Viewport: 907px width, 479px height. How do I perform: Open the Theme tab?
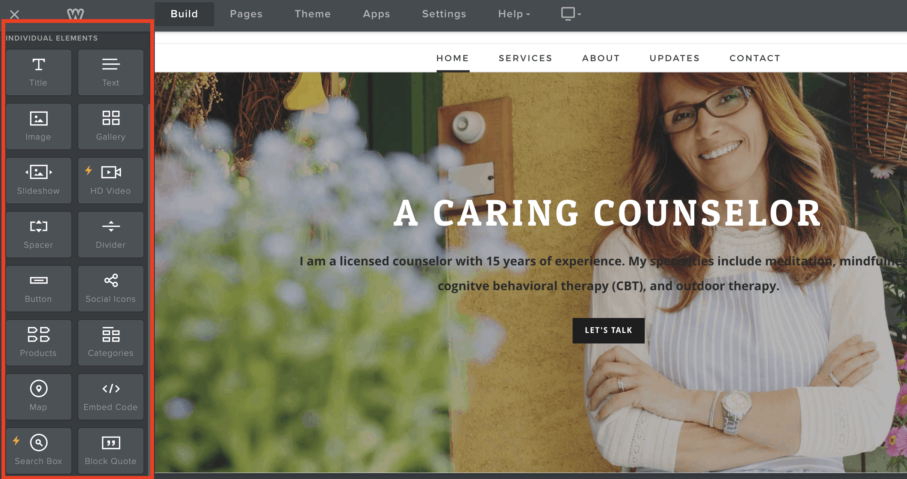coord(313,14)
